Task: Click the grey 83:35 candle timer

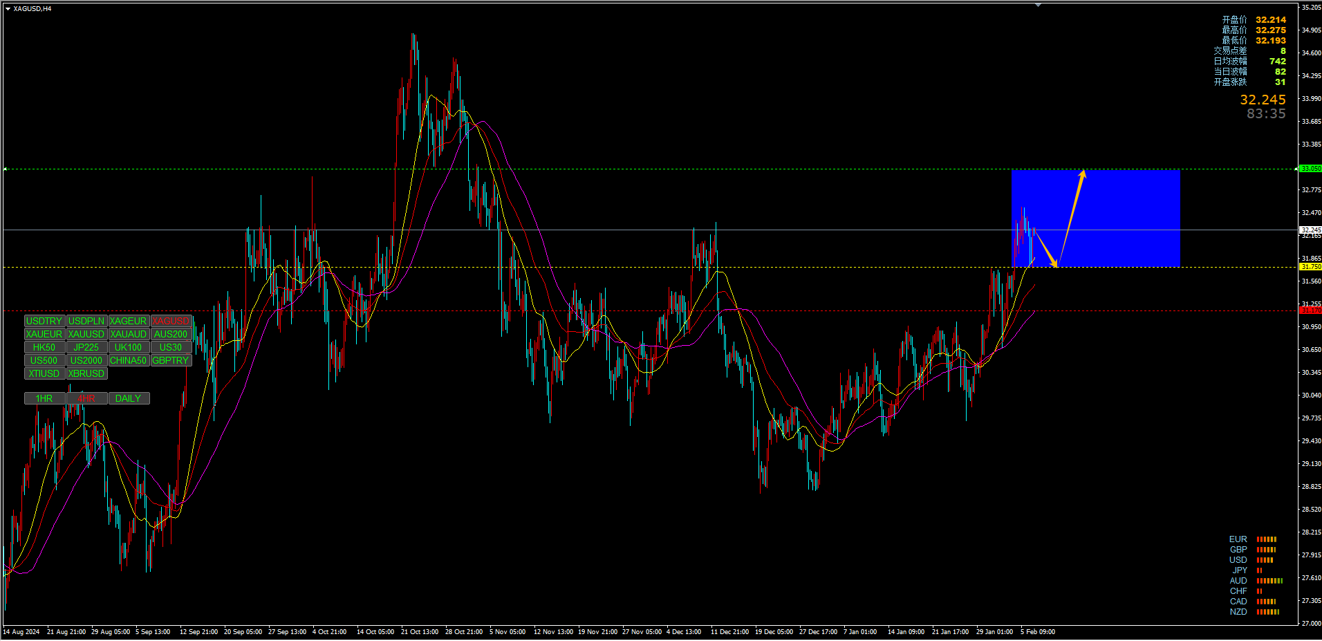Action: click(x=1266, y=114)
